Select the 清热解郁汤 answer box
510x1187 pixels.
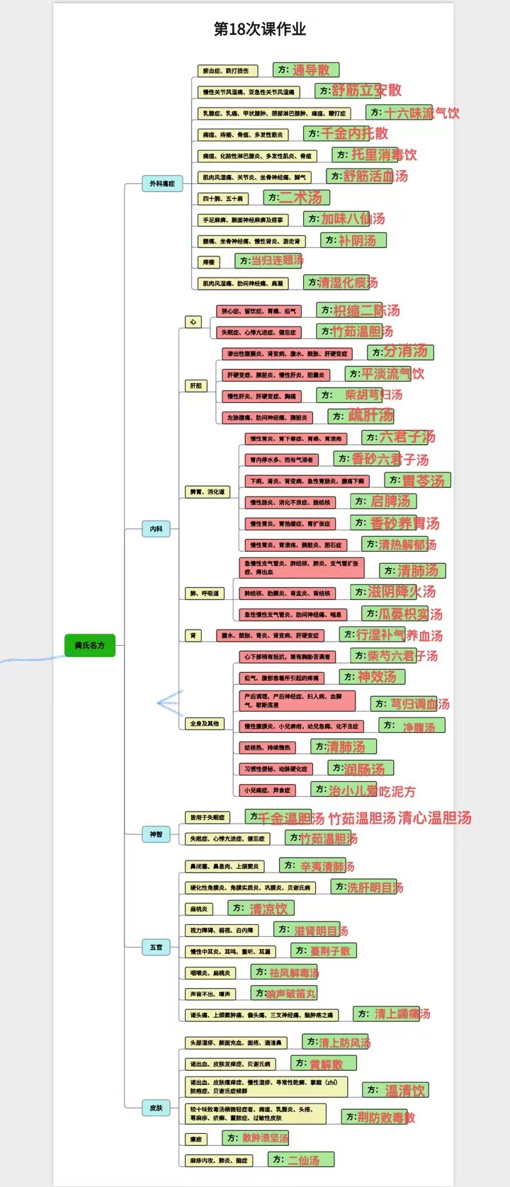(395, 543)
